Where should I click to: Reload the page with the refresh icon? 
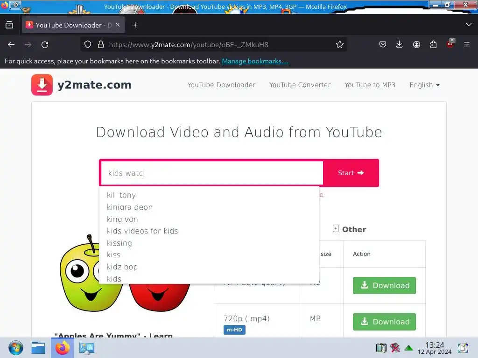pyautogui.click(x=45, y=45)
